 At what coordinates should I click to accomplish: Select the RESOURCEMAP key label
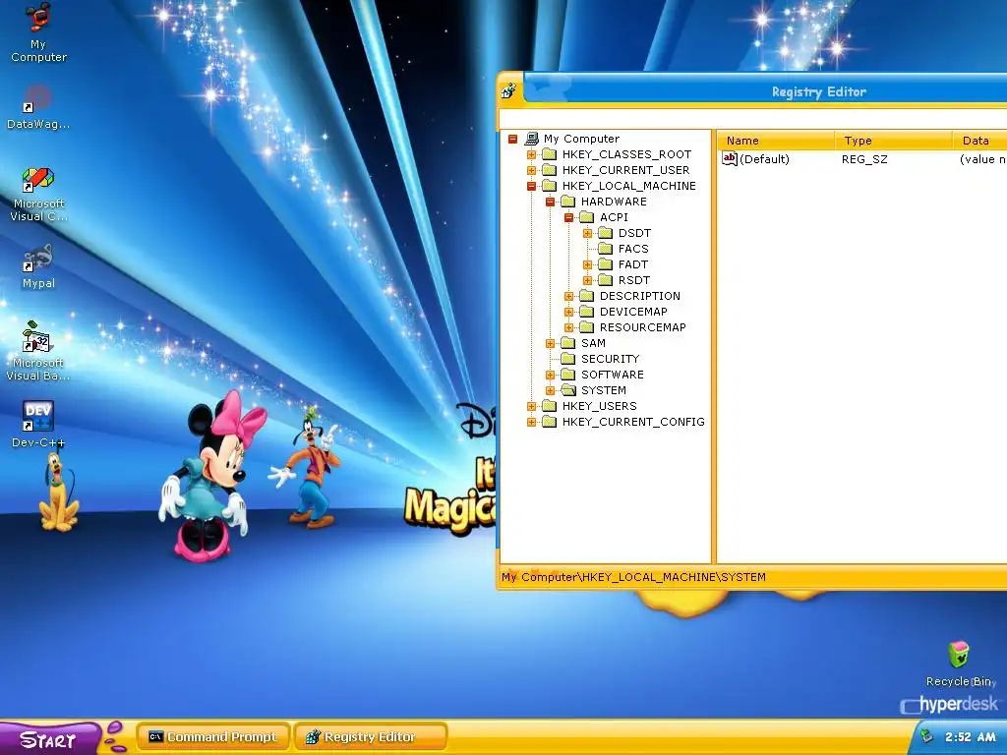tap(642, 327)
